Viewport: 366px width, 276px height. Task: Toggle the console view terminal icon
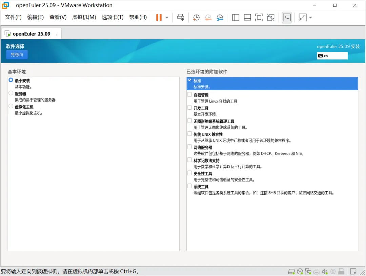(x=287, y=18)
